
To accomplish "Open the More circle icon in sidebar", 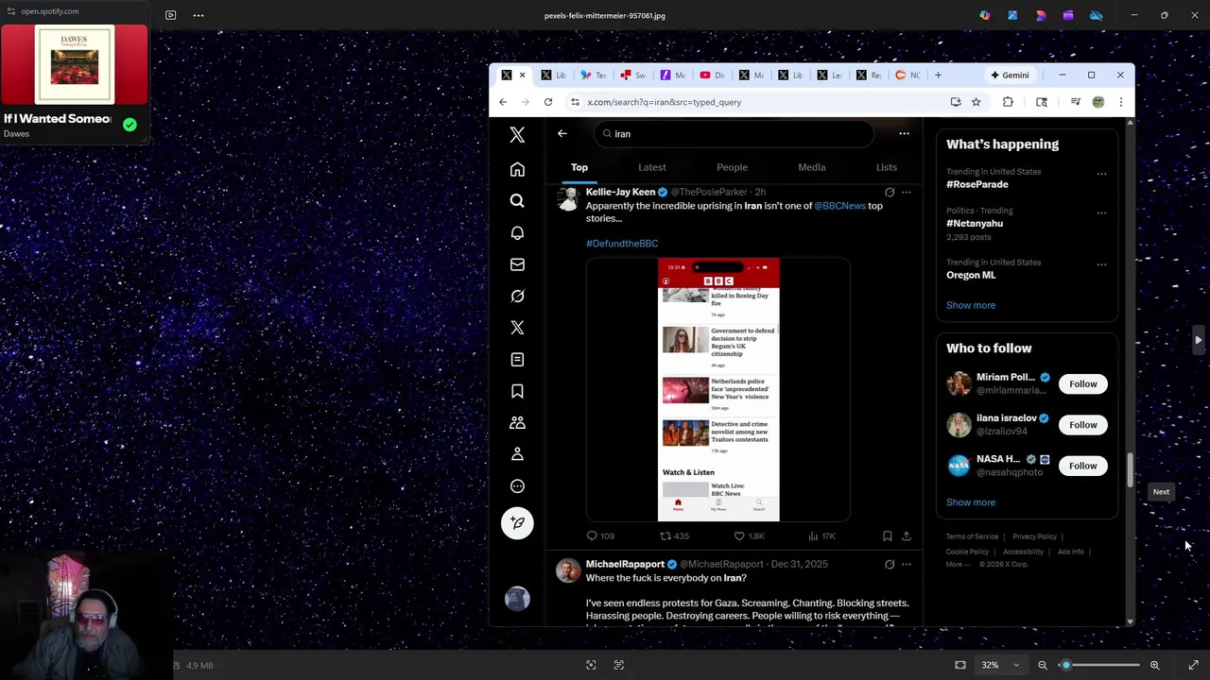I will click(x=517, y=486).
